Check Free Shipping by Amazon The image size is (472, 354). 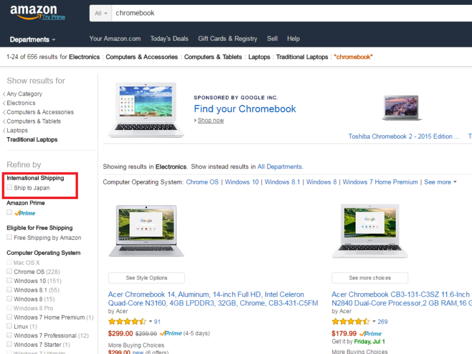click(9, 238)
